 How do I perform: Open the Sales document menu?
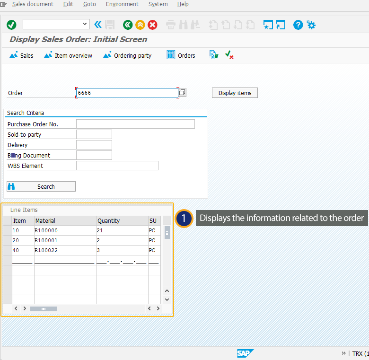(33, 4)
